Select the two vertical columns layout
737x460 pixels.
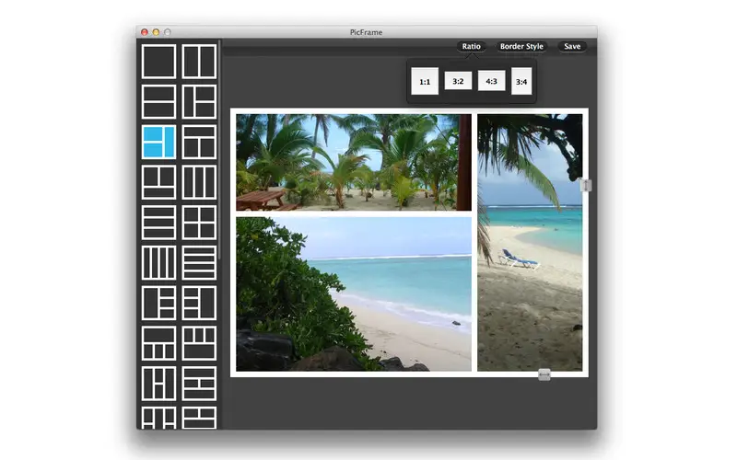click(199, 61)
